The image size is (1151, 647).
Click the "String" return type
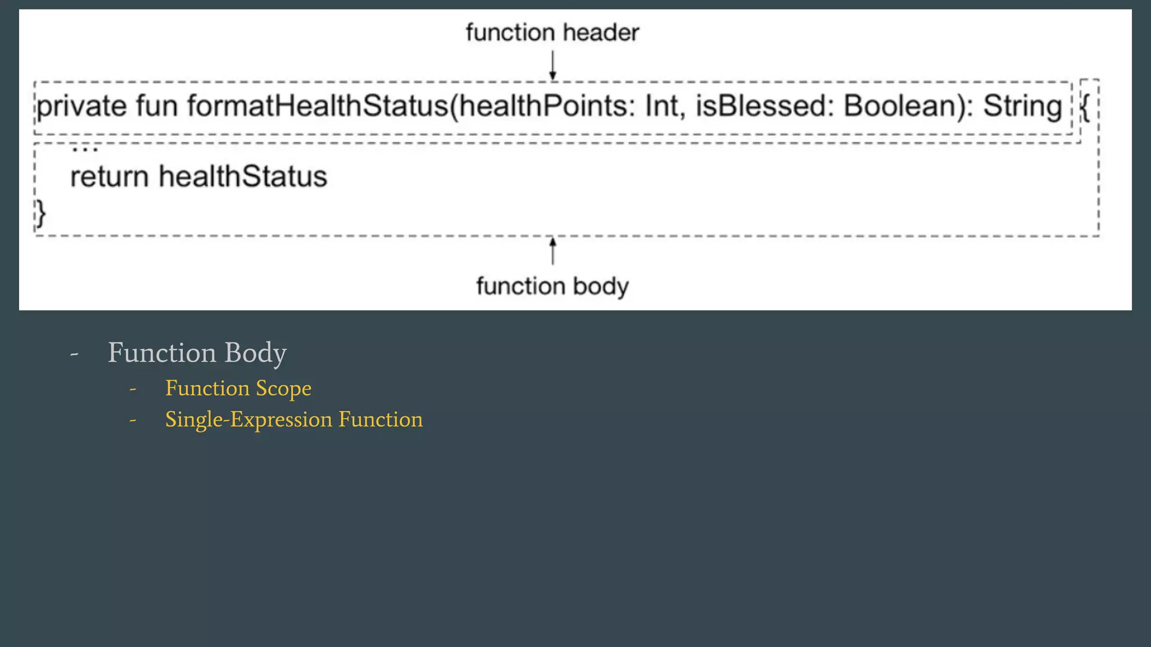(1022, 107)
